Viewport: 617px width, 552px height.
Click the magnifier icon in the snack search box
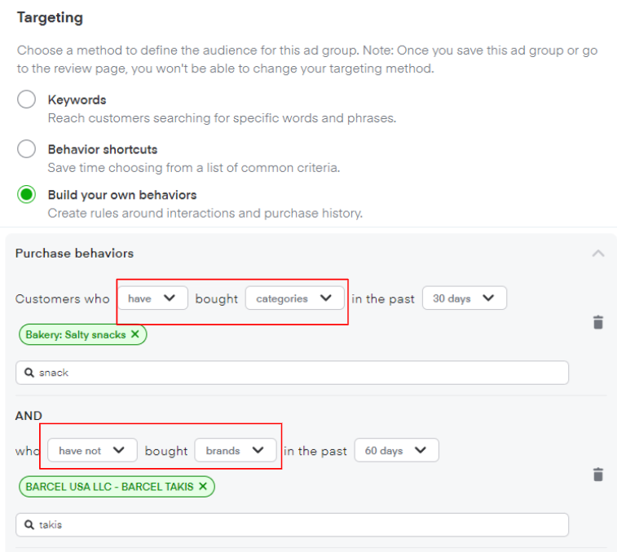pyautogui.click(x=29, y=373)
